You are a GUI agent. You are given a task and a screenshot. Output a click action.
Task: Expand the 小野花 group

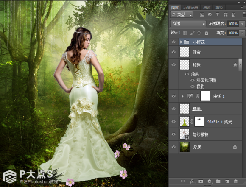coord(181,42)
